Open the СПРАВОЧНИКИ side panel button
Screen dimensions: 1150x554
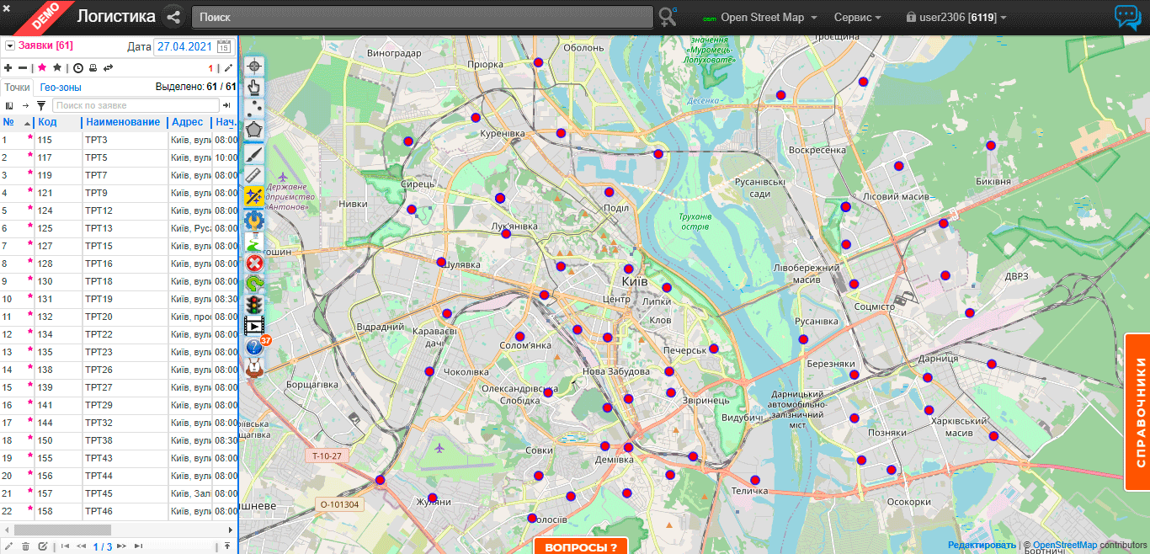click(1138, 412)
